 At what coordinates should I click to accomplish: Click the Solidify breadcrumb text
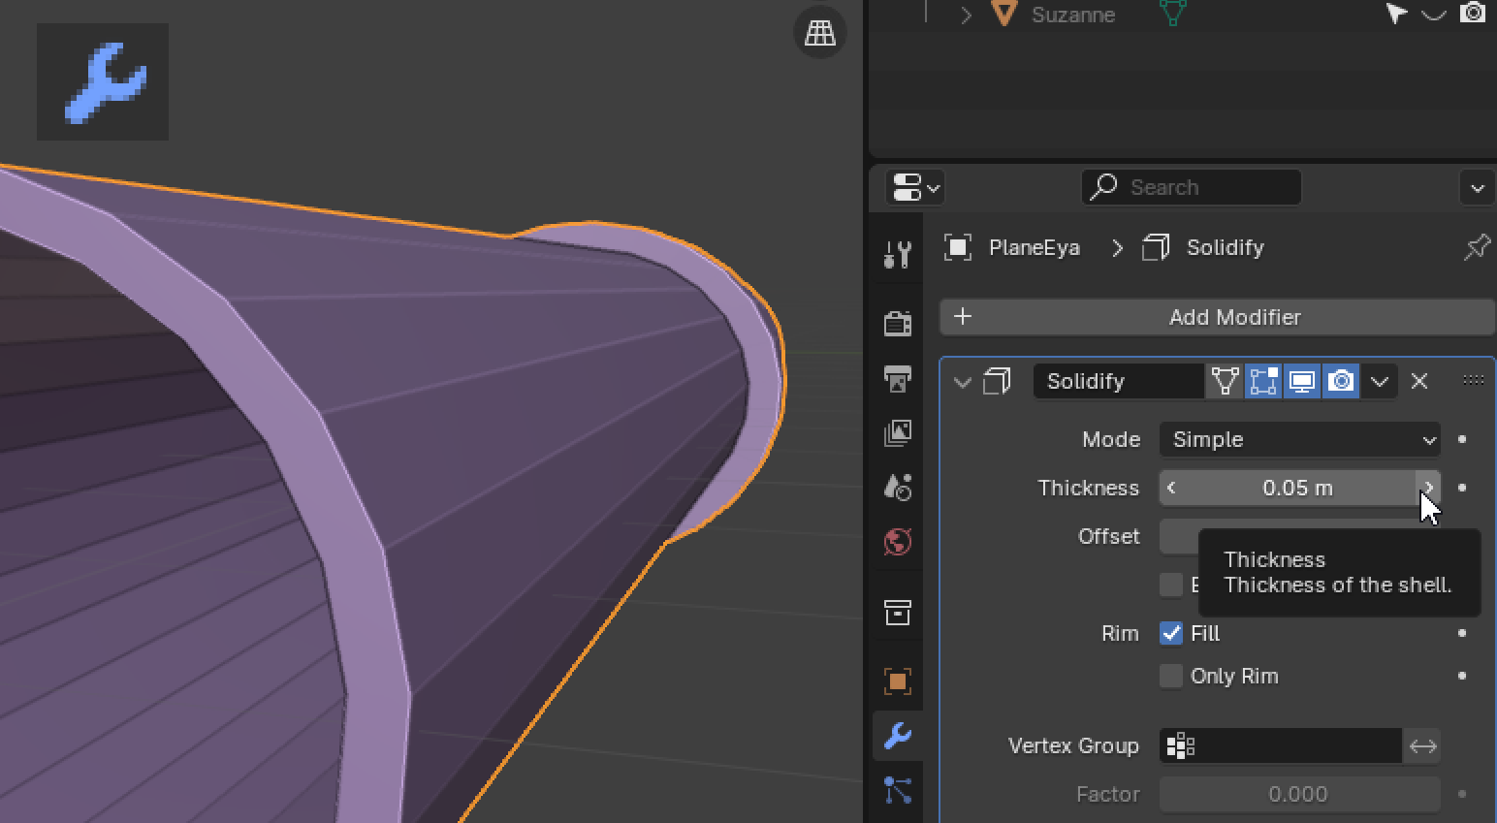click(1226, 247)
